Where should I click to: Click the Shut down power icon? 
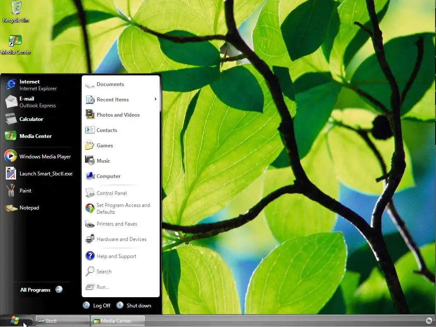pyautogui.click(x=120, y=305)
